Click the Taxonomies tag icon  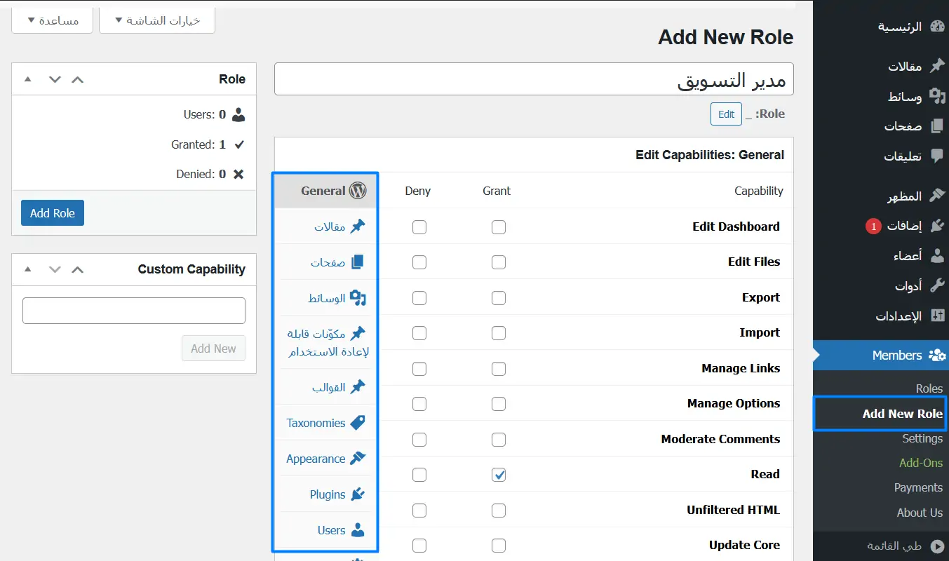click(x=358, y=423)
